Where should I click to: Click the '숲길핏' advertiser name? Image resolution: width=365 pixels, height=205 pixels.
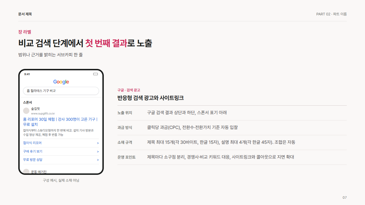click(x=35, y=109)
